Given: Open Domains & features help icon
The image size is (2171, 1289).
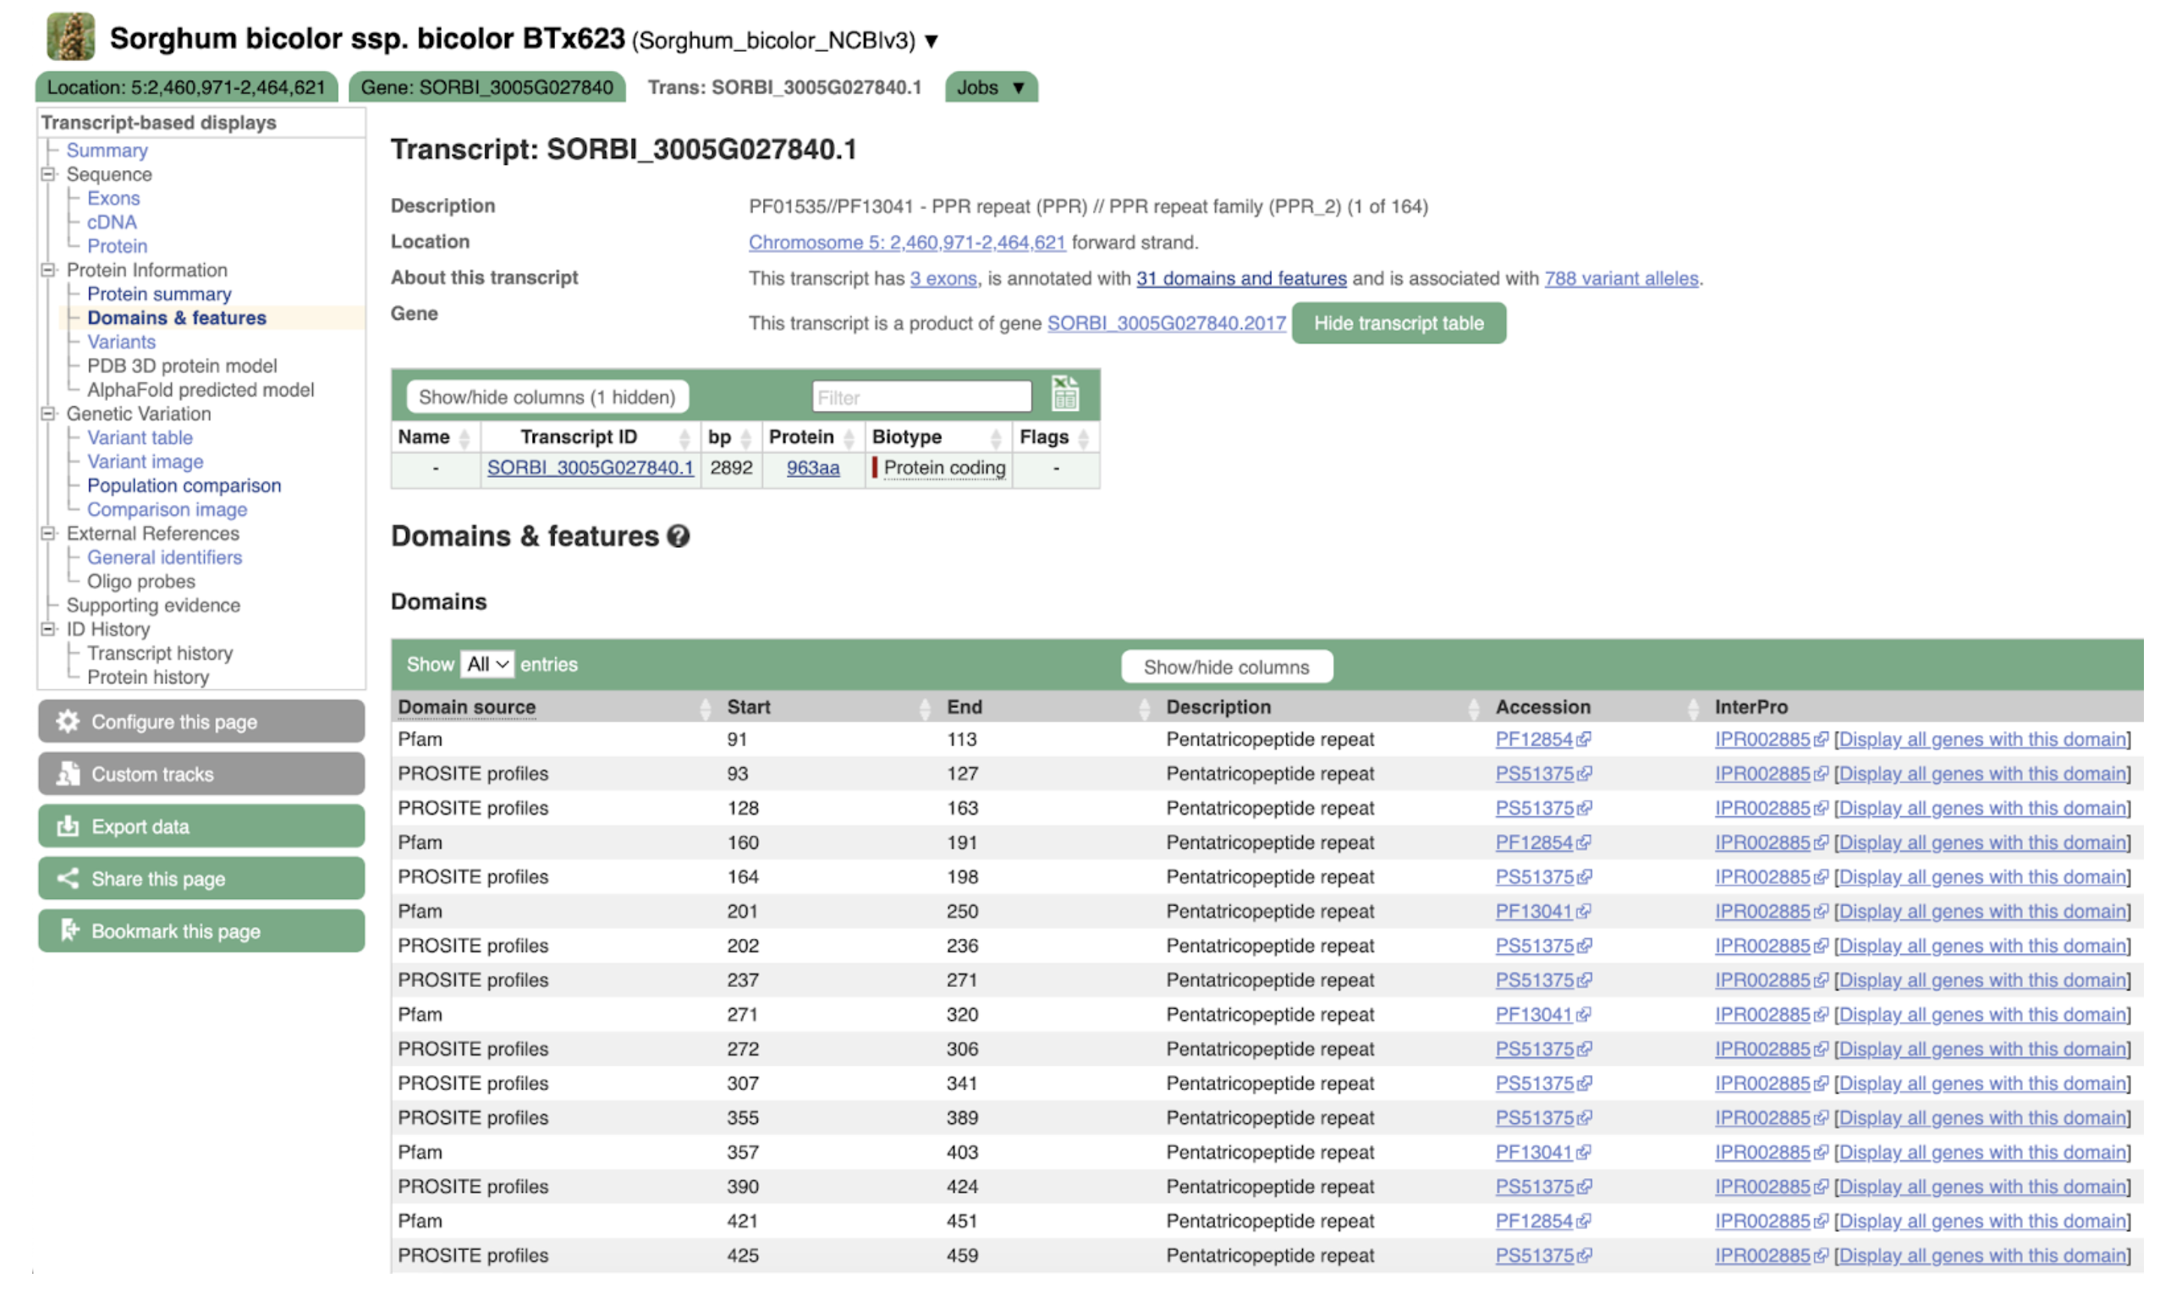Looking at the screenshot, I should 679,537.
